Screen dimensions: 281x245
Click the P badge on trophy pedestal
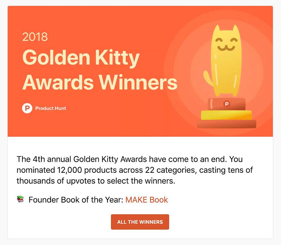(226, 104)
